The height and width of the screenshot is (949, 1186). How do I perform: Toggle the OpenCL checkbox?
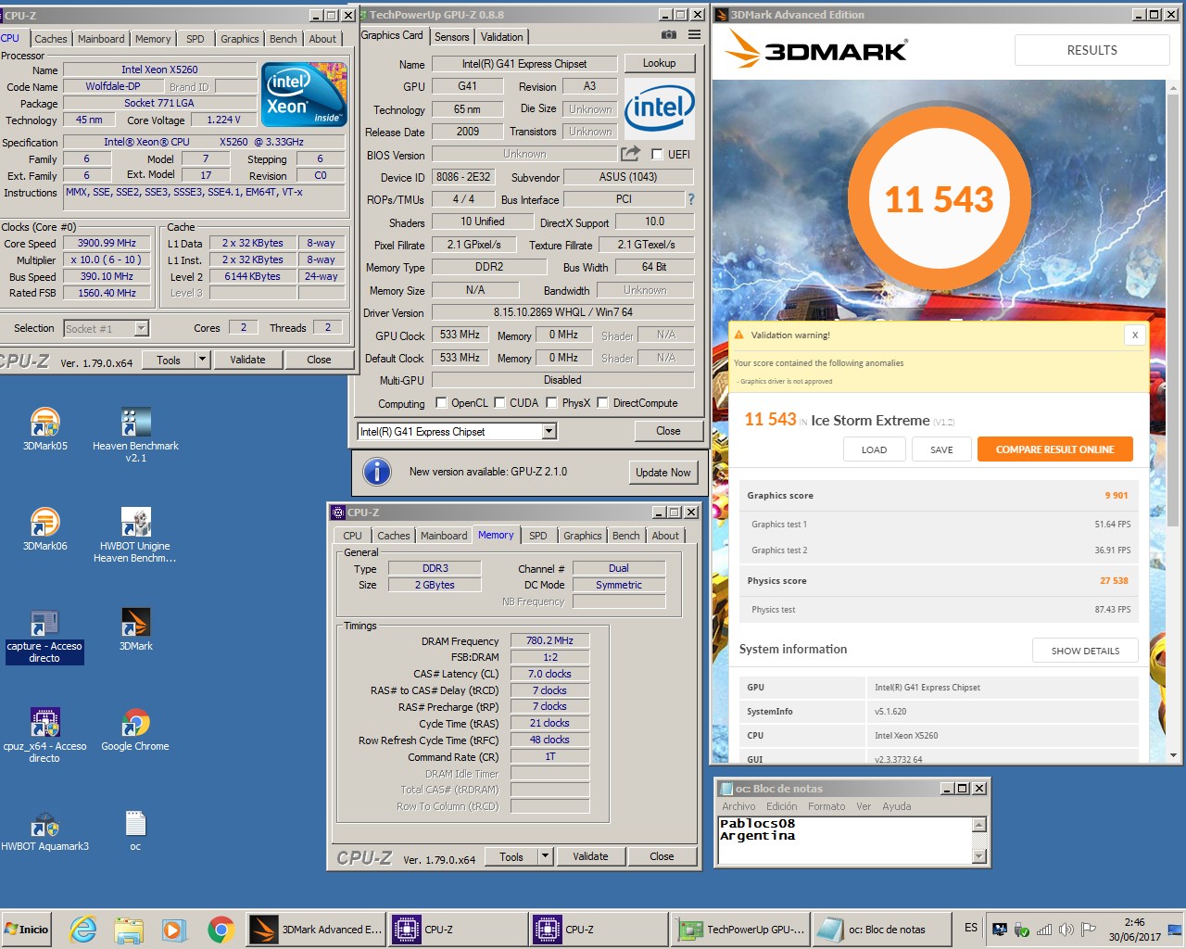(440, 403)
